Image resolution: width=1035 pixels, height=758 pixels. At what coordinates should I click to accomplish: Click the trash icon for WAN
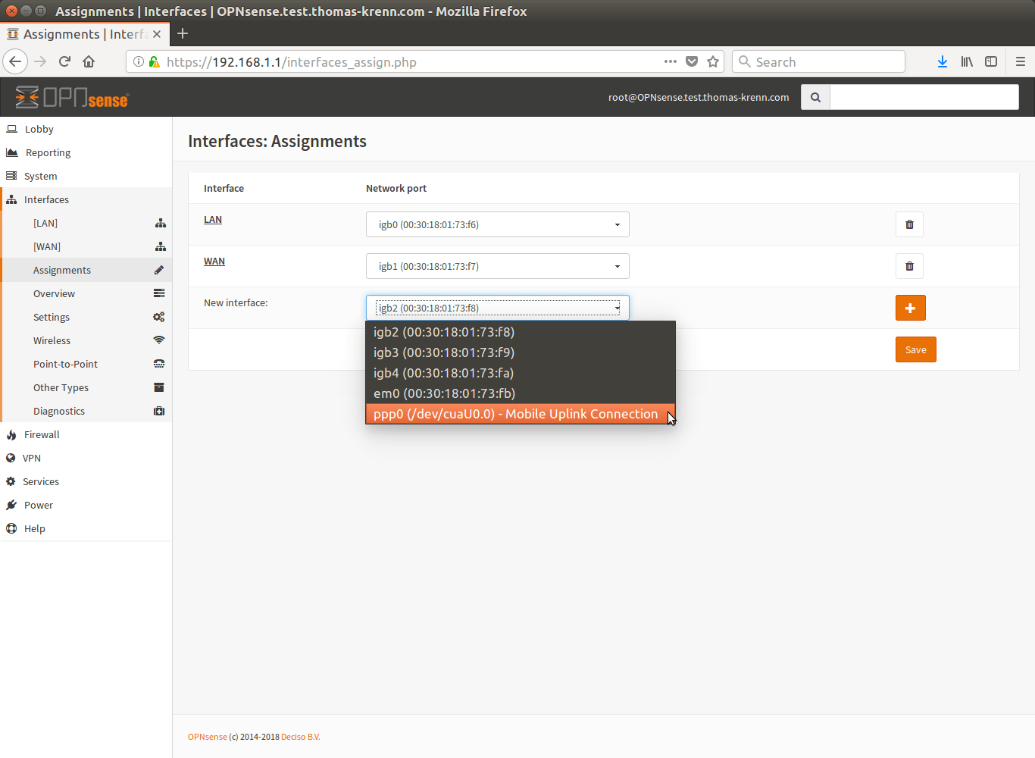click(909, 266)
